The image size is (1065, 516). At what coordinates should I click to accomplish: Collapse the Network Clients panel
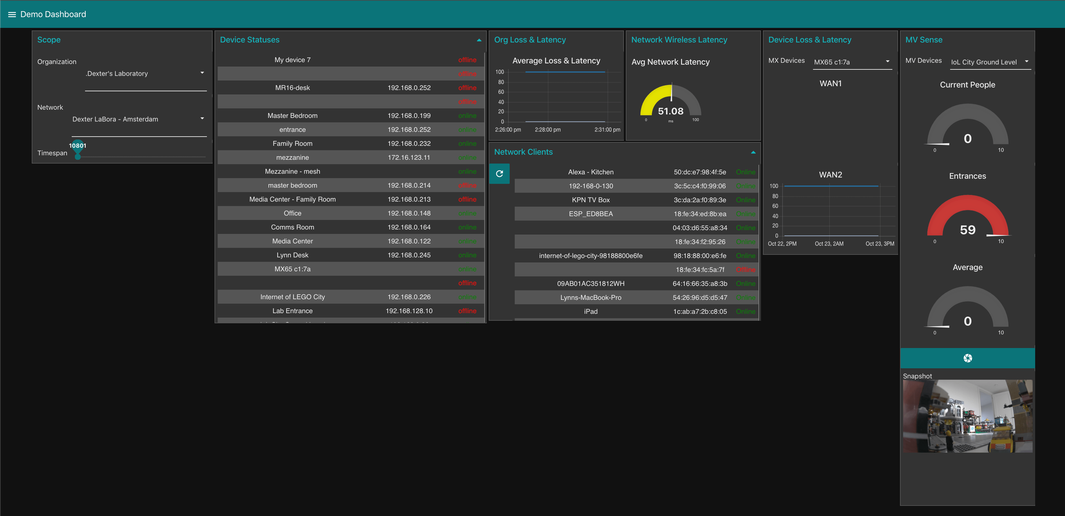tap(753, 152)
